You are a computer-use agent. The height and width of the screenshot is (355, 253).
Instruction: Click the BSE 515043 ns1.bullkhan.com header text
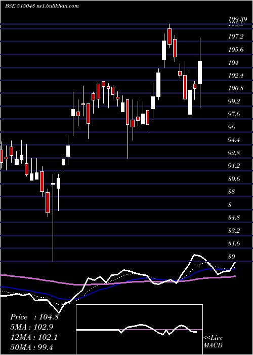click(42, 6)
